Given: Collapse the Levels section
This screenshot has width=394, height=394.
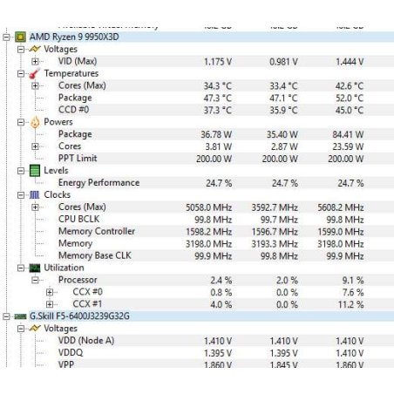Looking at the screenshot, I should click(x=21, y=171).
